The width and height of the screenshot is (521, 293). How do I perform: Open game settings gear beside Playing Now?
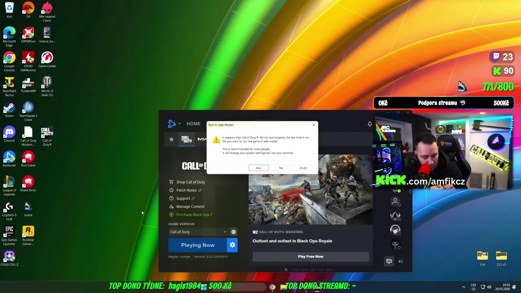[232, 245]
